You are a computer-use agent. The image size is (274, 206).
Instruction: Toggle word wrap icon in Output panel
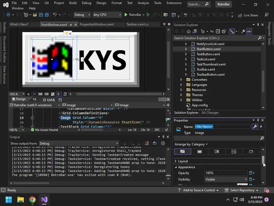coord(155,143)
